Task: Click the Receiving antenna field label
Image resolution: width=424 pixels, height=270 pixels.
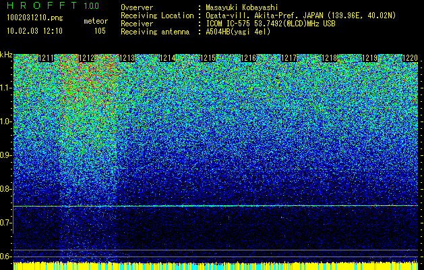Action: 155,32
